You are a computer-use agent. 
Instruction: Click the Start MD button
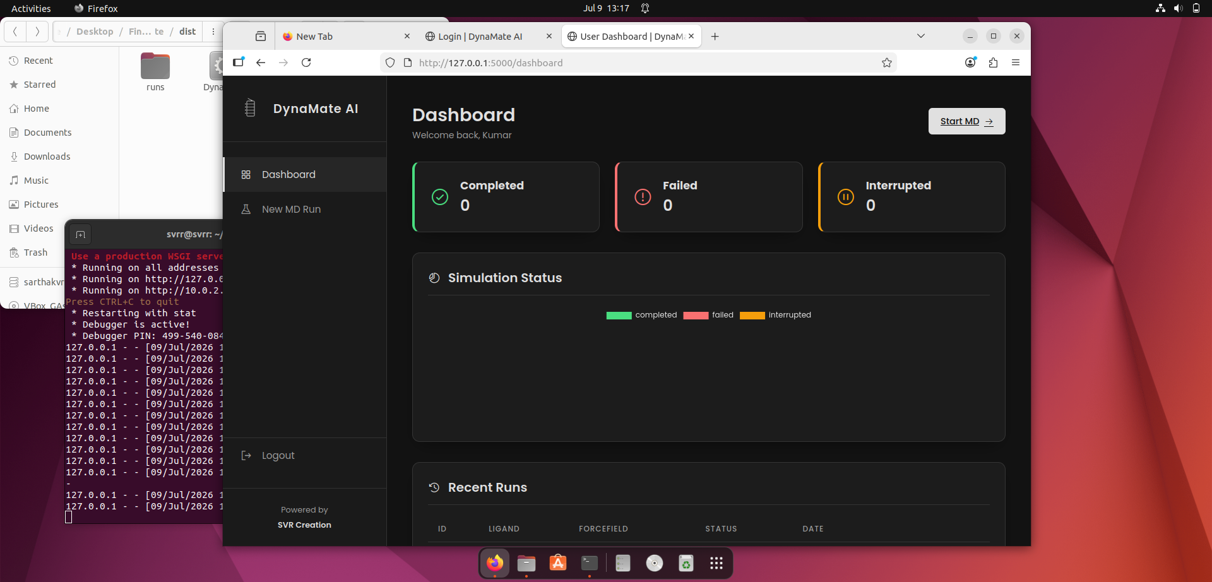[x=966, y=121]
